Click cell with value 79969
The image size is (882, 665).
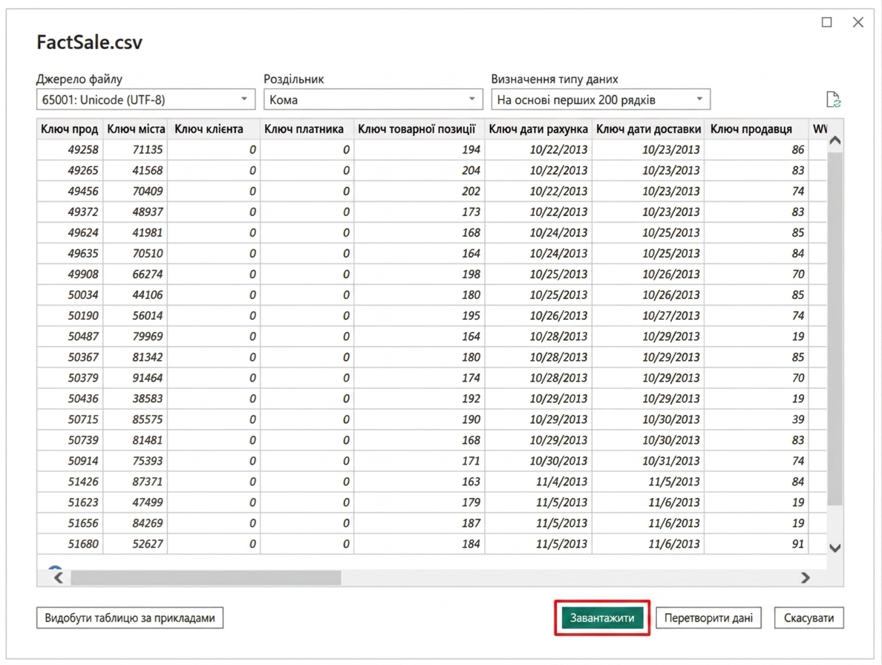[x=136, y=337]
